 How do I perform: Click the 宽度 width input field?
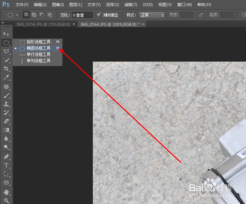(x=187, y=15)
